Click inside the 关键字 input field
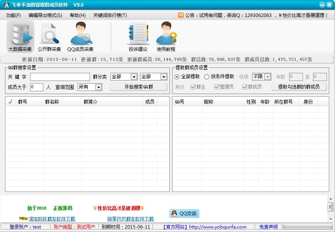Image resolution: width=335 pixels, height=232 pixels. (x=60, y=77)
